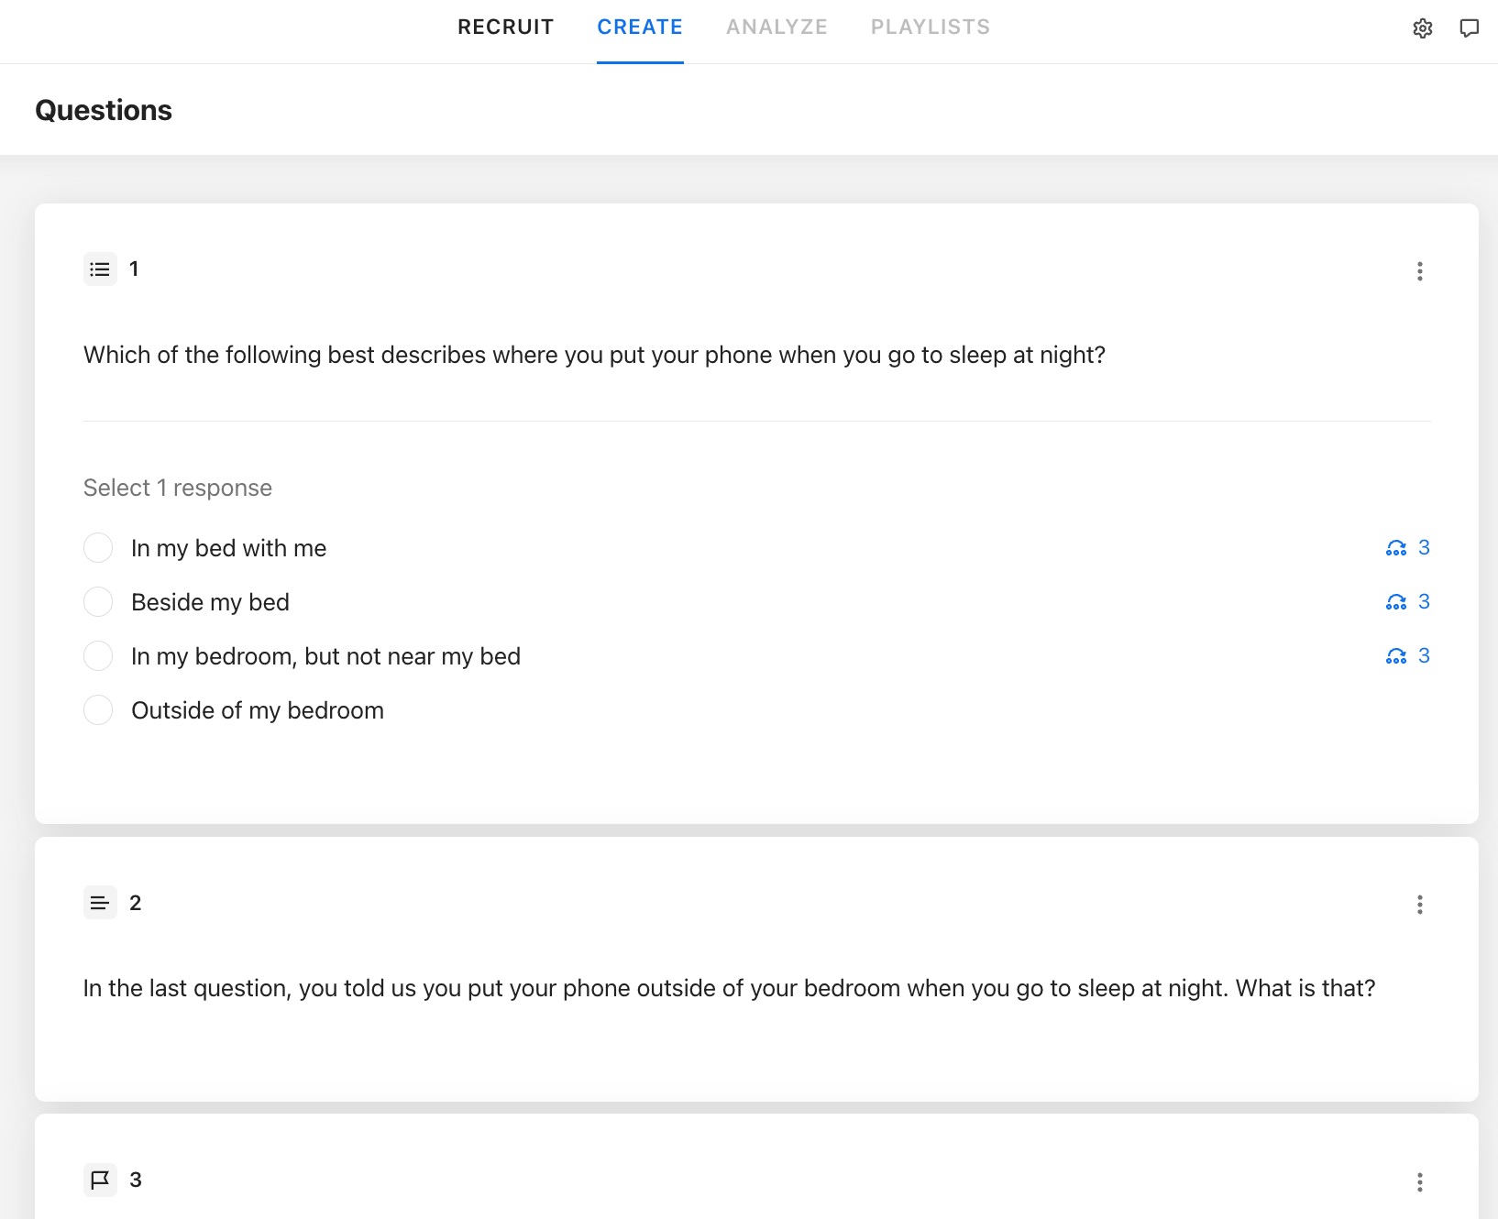Open the PLAYLISTS tab

pyautogui.click(x=931, y=27)
